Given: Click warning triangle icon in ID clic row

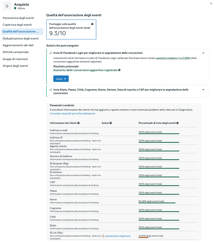Looking at the screenshot, I should 103,236.
